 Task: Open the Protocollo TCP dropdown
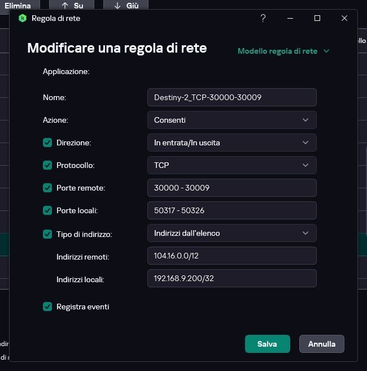231,165
